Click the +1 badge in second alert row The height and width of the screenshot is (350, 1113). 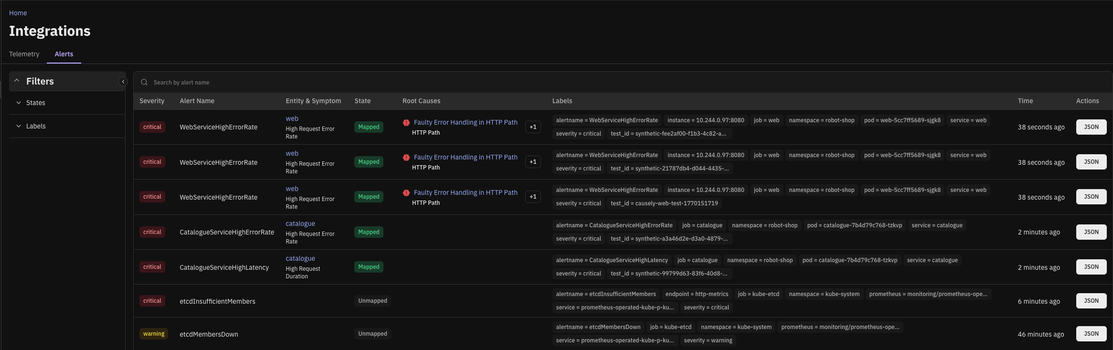coord(533,162)
